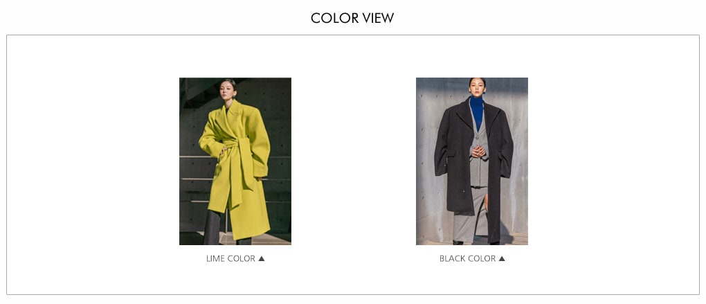Click the COLOR VIEW section heading
706x304 pixels.
pyautogui.click(x=352, y=18)
